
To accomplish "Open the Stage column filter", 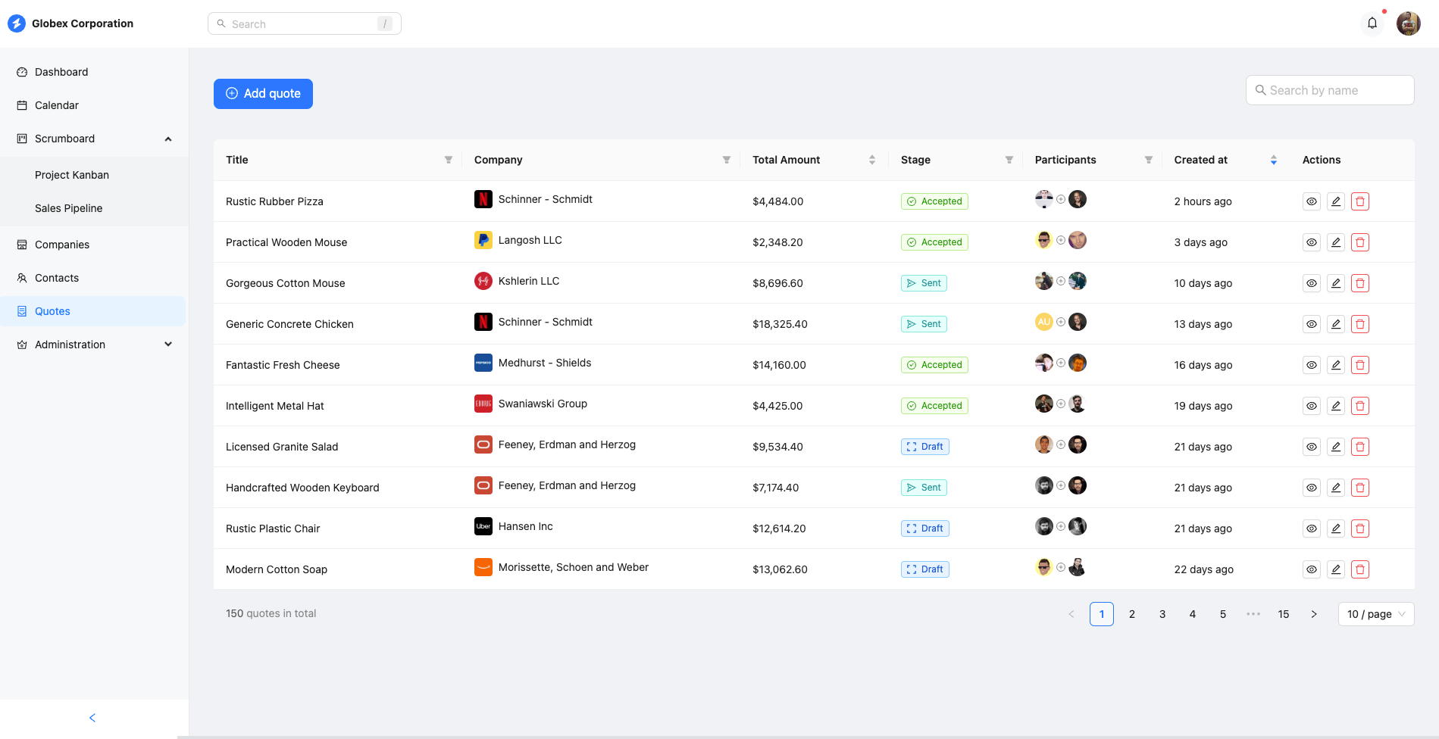I will pos(1009,160).
